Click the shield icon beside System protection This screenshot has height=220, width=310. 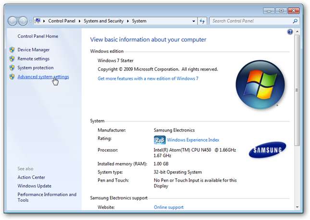point(12,68)
